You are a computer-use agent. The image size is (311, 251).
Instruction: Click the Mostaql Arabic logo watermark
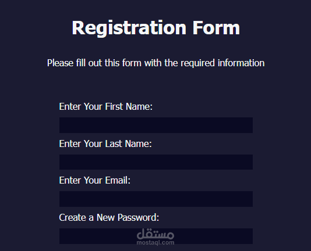pyautogui.click(x=155, y=234)
